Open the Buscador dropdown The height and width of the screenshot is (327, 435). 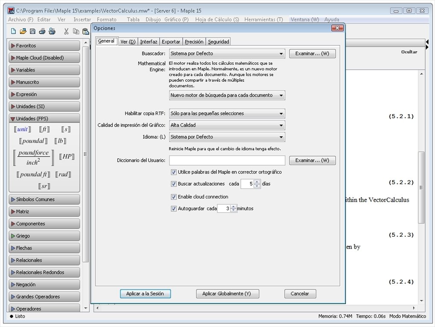[x=227, y=54]
